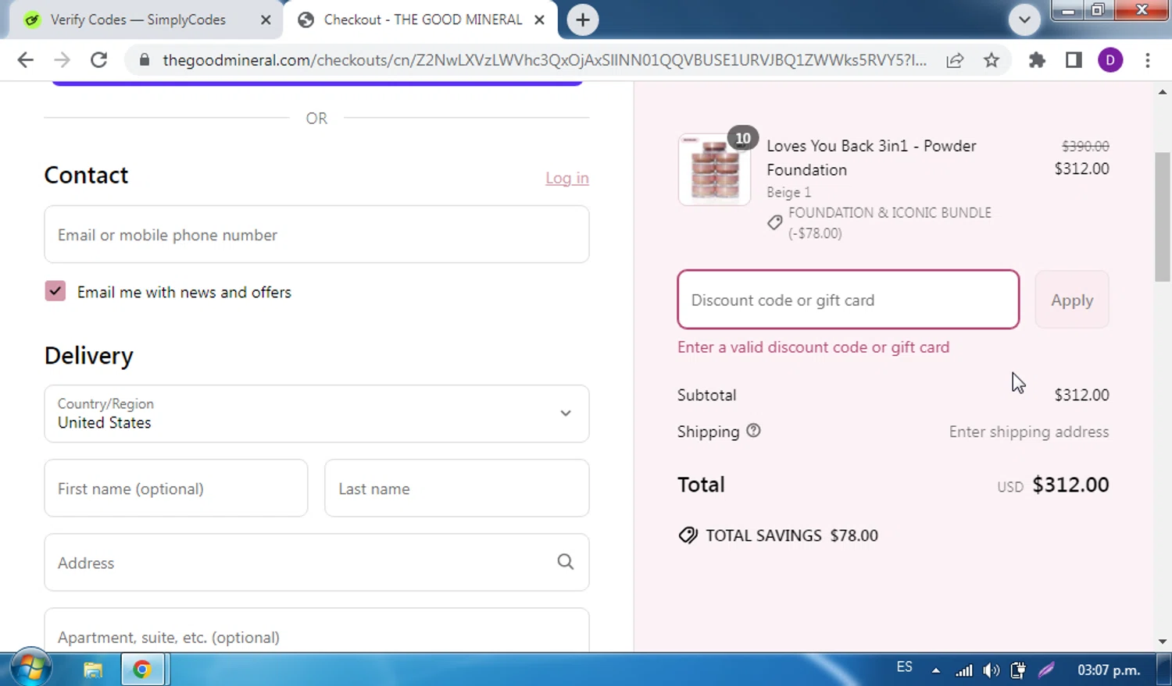Open the profile avatar D
Image resolution: width=1172 pixels, height=686 pixels.
[1110, 60]
